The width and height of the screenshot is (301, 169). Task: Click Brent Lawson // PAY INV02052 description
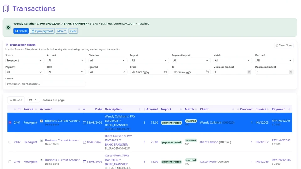118,140
